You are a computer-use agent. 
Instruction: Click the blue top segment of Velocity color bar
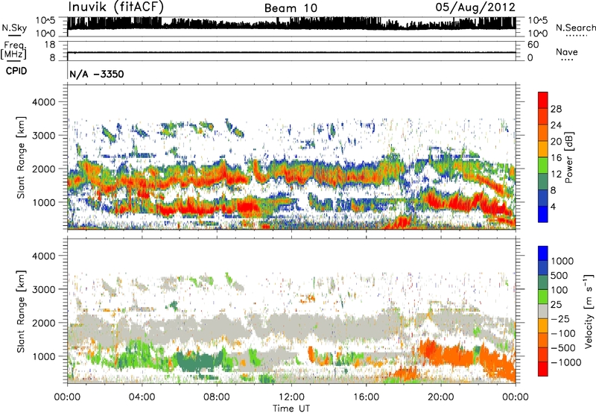[543, 253]
